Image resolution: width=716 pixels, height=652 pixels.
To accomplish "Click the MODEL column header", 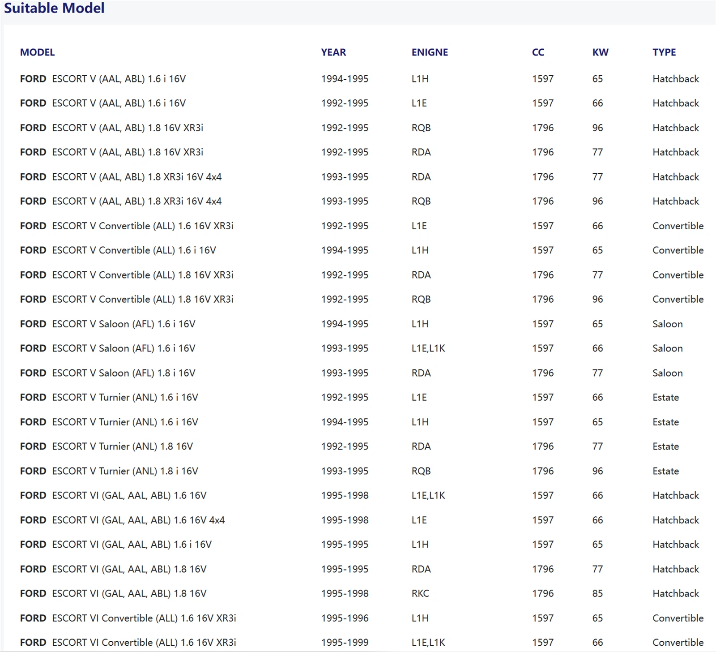I will [x=38, y=52].
